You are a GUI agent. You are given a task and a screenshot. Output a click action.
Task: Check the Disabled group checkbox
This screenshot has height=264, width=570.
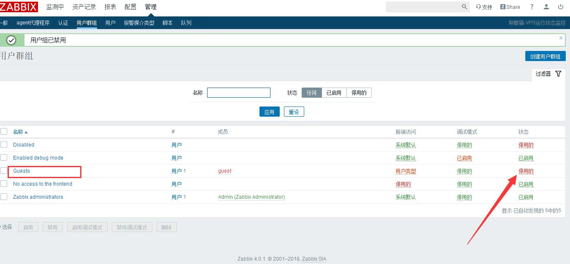4,144
